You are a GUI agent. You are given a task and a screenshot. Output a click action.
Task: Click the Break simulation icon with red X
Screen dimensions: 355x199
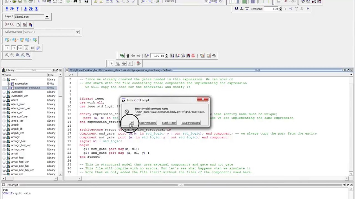click(188, 56)
